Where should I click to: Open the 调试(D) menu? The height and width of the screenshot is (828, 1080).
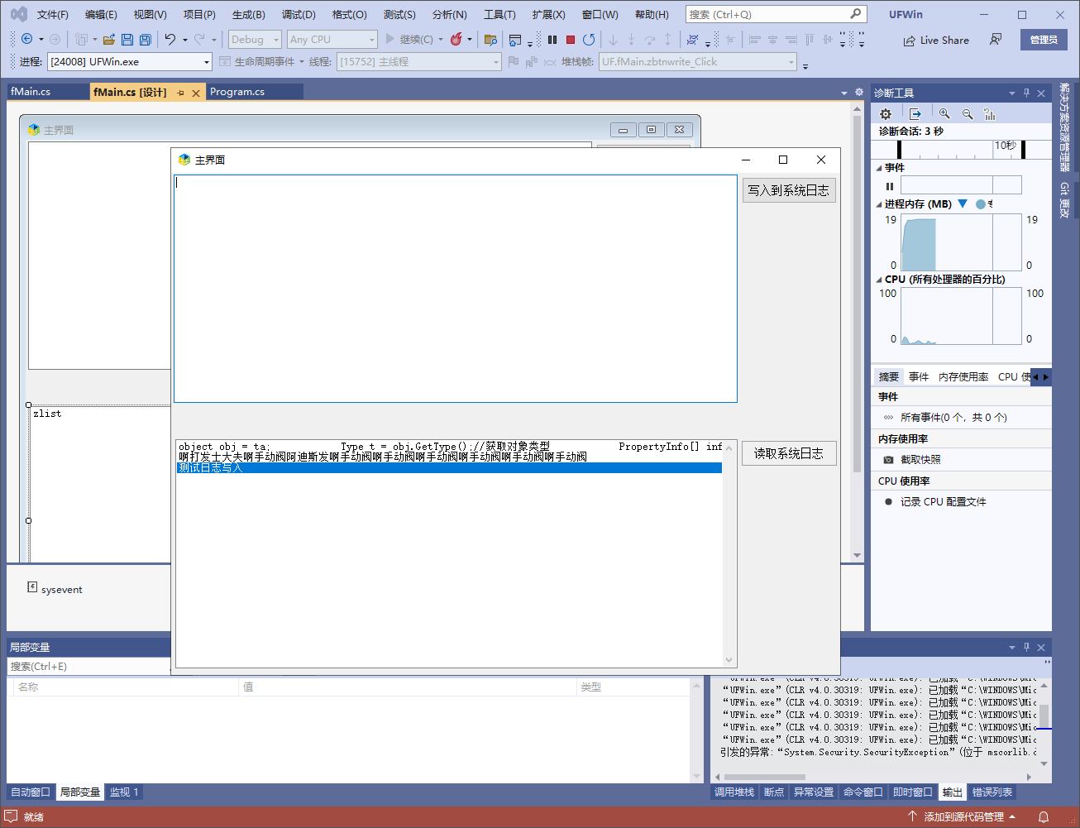(x=299, y=15)
